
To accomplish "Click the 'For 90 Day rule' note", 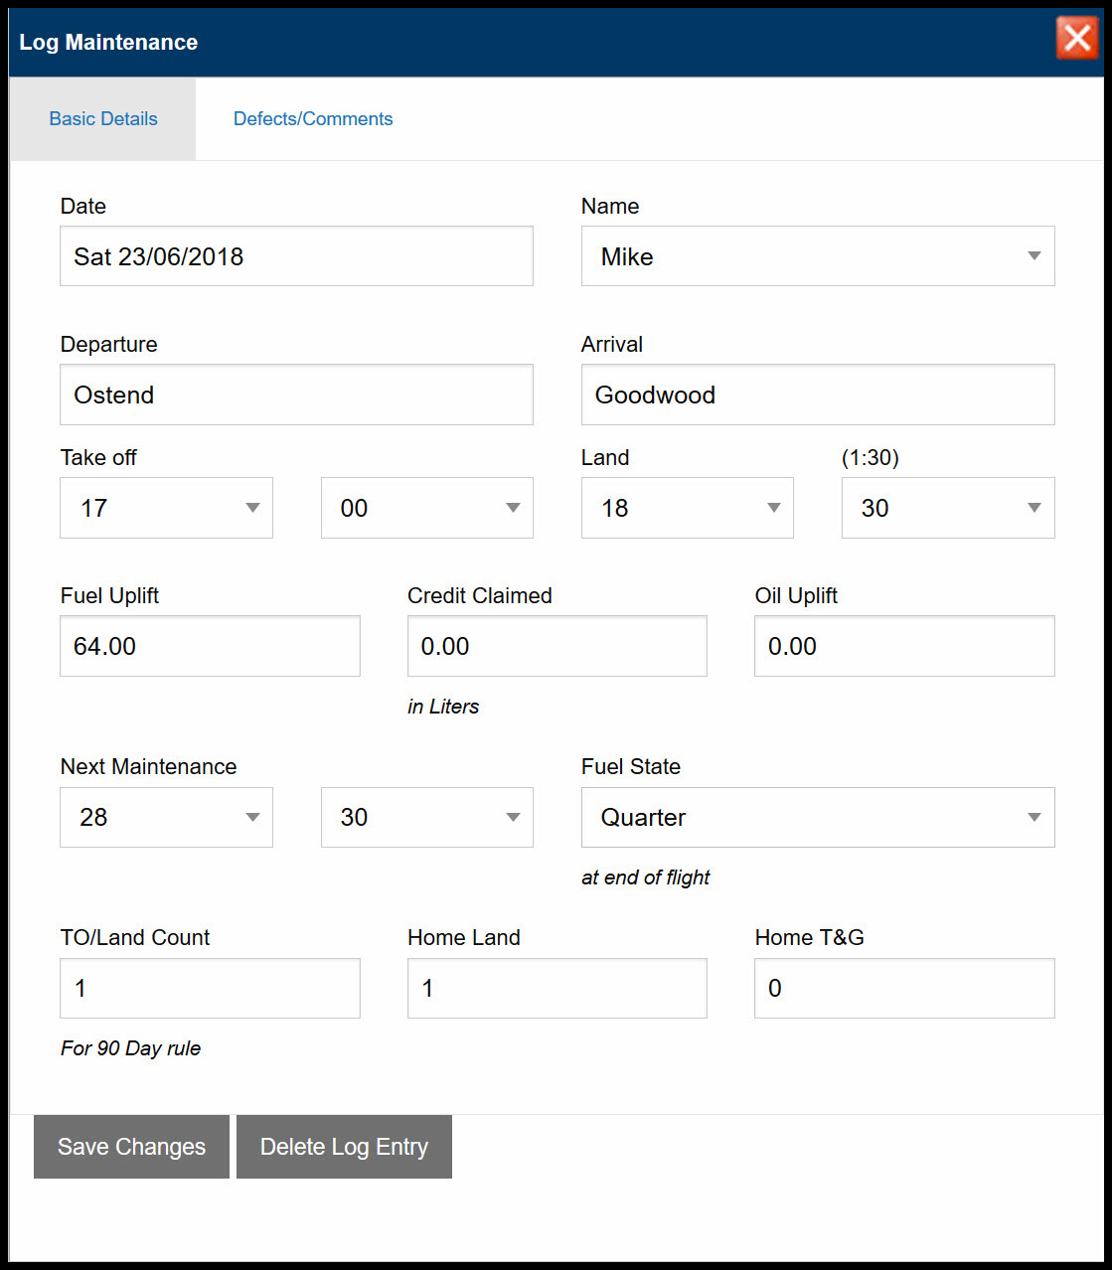I will [x=130, y=1048].
